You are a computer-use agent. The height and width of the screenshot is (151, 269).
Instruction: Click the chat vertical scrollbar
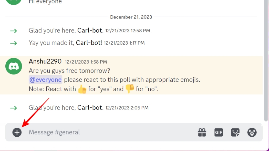pos(266,61)
